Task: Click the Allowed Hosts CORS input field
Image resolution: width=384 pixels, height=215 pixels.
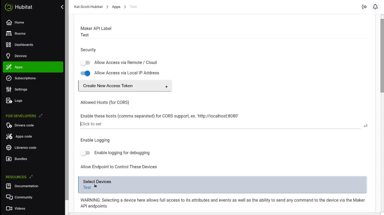Action: coord(220,124)
